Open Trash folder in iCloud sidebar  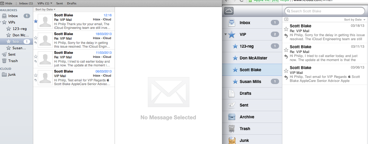point(252,129)
